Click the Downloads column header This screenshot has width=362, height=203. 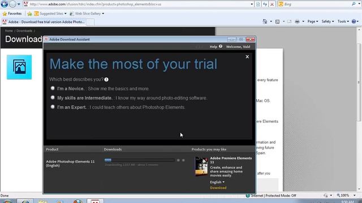113,149
